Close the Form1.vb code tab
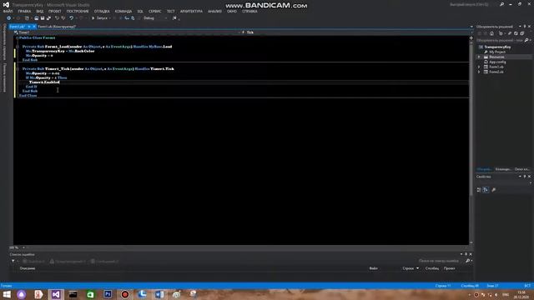 tap(34, 26)
